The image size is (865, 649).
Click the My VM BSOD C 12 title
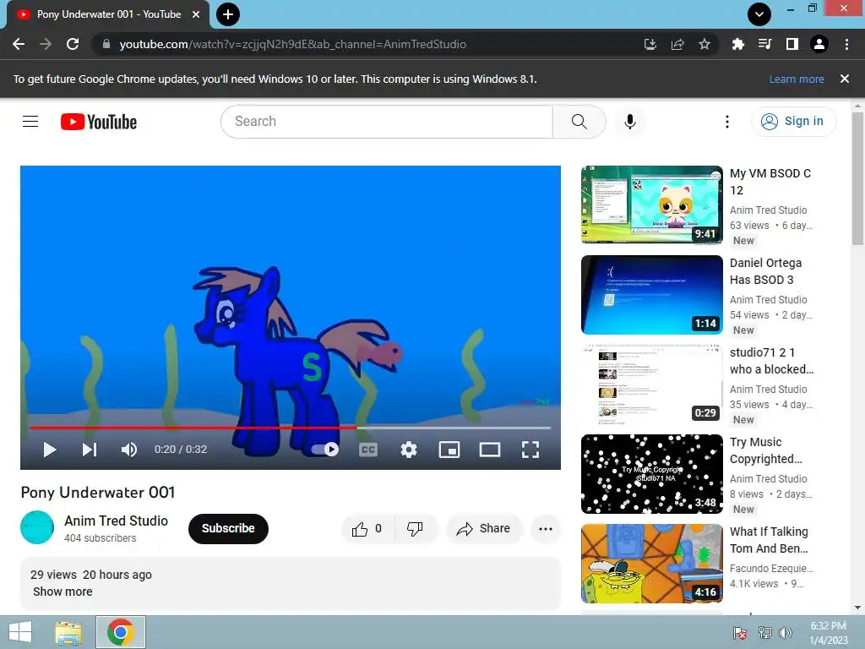(770, 182)
